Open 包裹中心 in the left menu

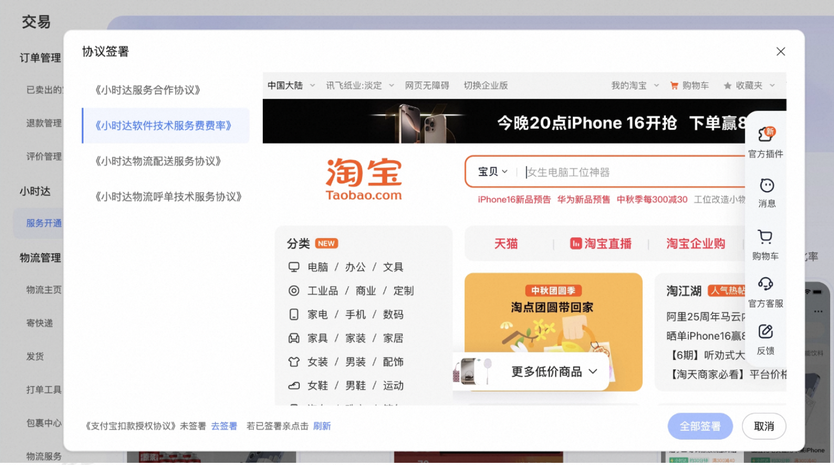[x=44, y=423]
